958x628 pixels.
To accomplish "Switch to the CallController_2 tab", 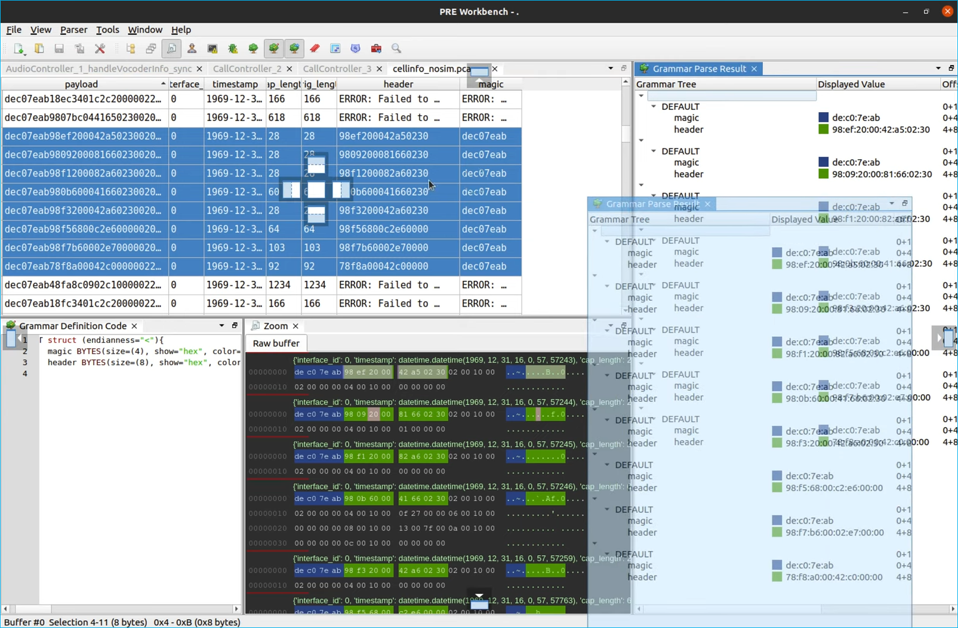I will (247, 69).
